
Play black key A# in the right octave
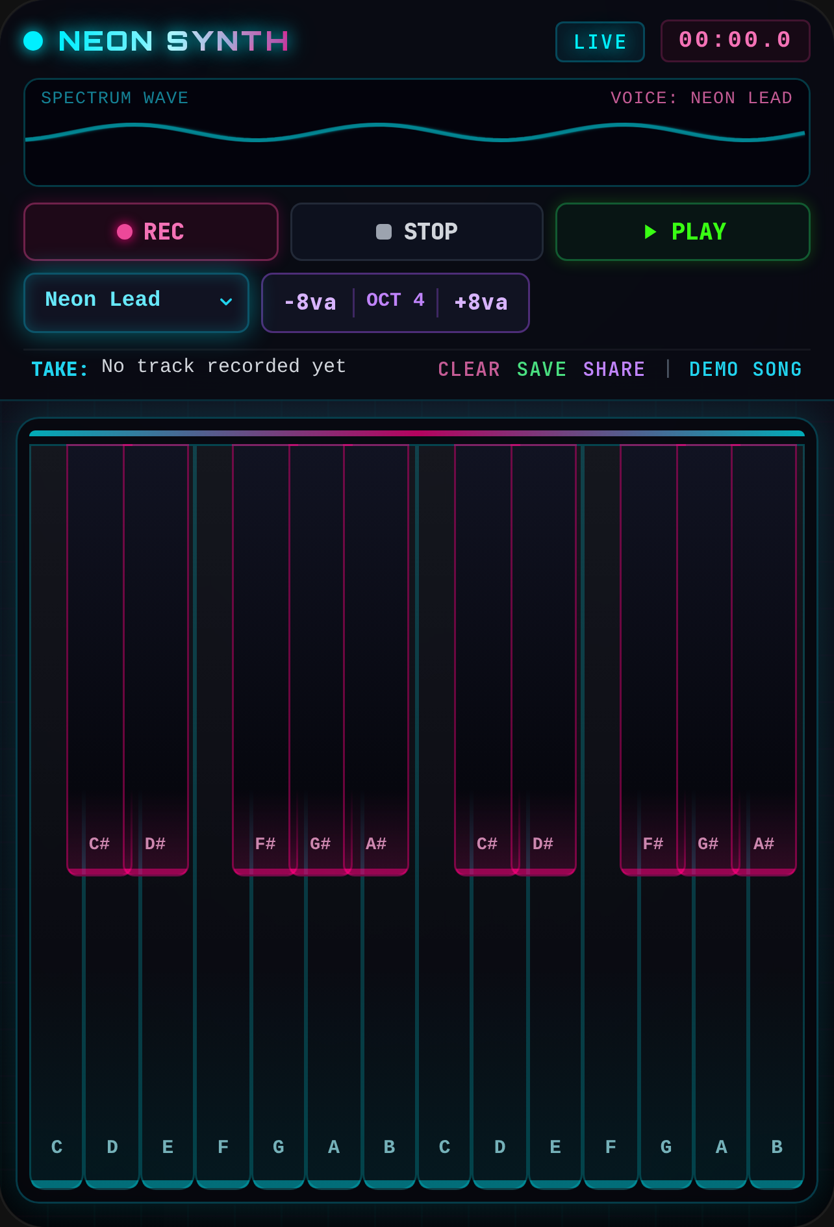tap(765, 660)
